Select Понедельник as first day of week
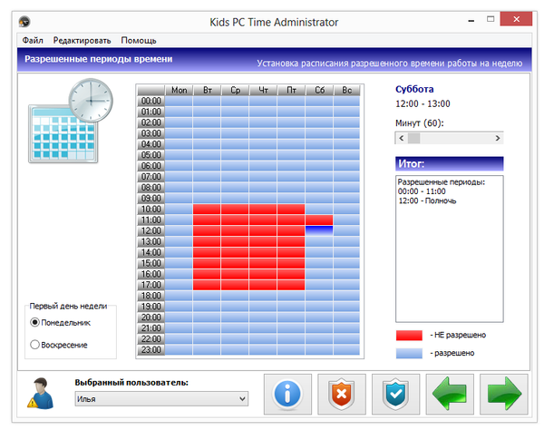Image resolution: width=544 pixels, height=430 pixels. (61, 322)
